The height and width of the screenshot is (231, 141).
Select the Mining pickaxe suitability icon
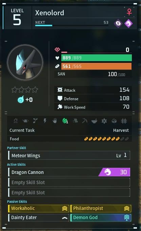coord(84,121)
